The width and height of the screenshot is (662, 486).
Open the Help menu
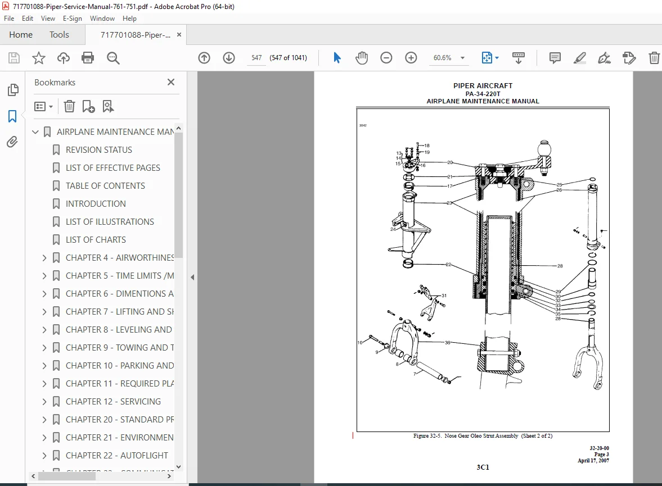click(x=129, y=19)
